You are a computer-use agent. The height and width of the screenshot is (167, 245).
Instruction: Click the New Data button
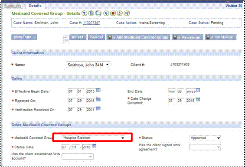(24, 37)
